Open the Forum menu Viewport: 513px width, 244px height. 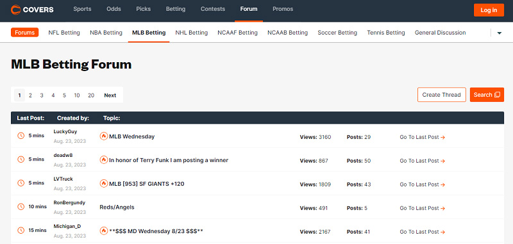[x=249, y=9]
